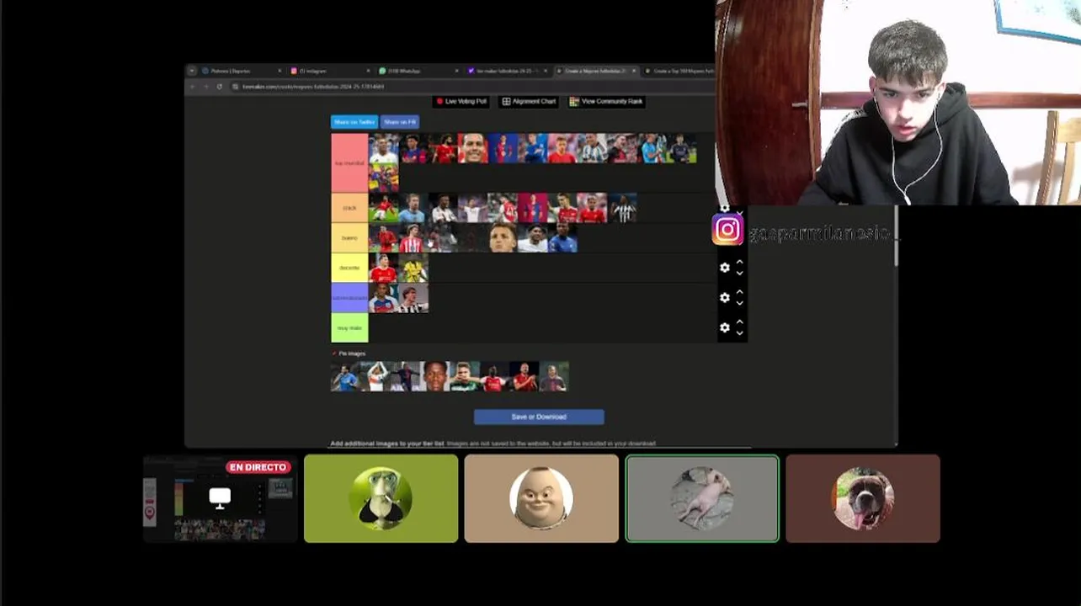The height and width of the screenshot is (606, 1081).
Task: Select close-up face photo in top mundial tier
Action: click(x=473, y=148)
